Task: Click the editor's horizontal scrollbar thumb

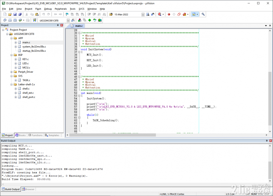Action: pos(113,135)
